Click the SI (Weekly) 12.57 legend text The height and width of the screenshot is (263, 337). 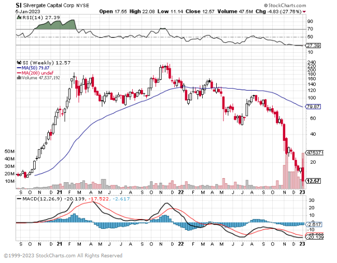point(47,63)
